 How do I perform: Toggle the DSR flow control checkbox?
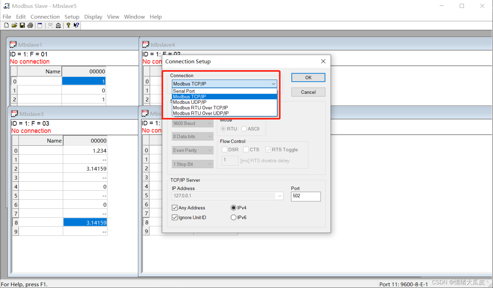click(x=224, y=150)
